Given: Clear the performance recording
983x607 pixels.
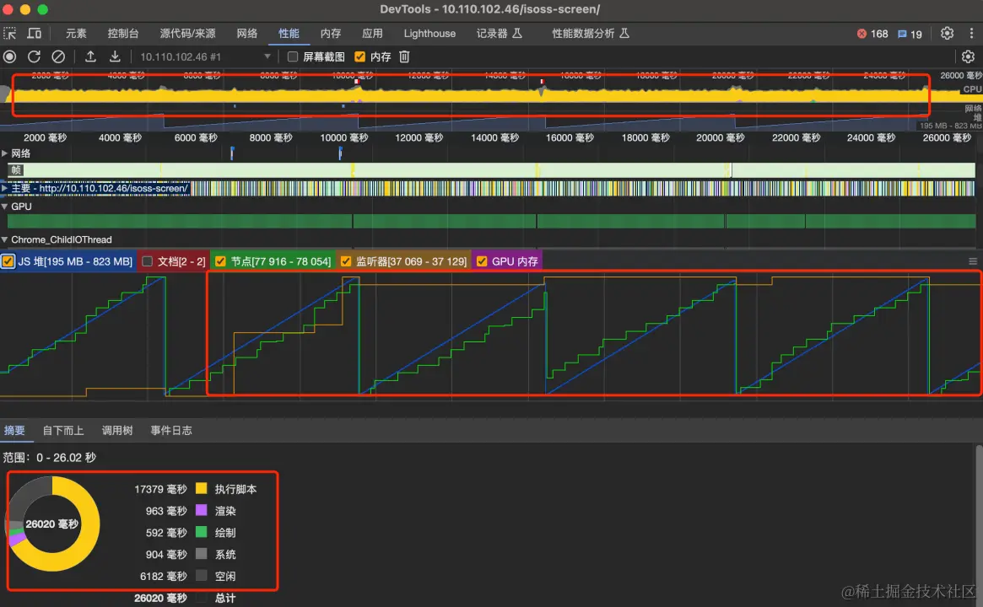Looking at the screenshot, I should (58, 57).
